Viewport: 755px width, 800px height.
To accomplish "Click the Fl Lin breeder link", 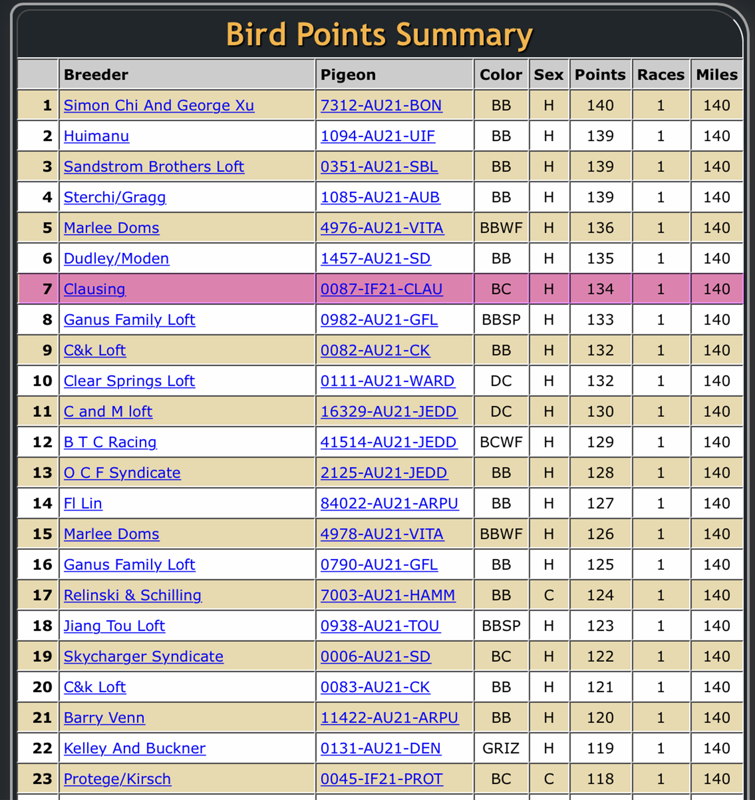I will pyautogui.click(x=83, y=503).
